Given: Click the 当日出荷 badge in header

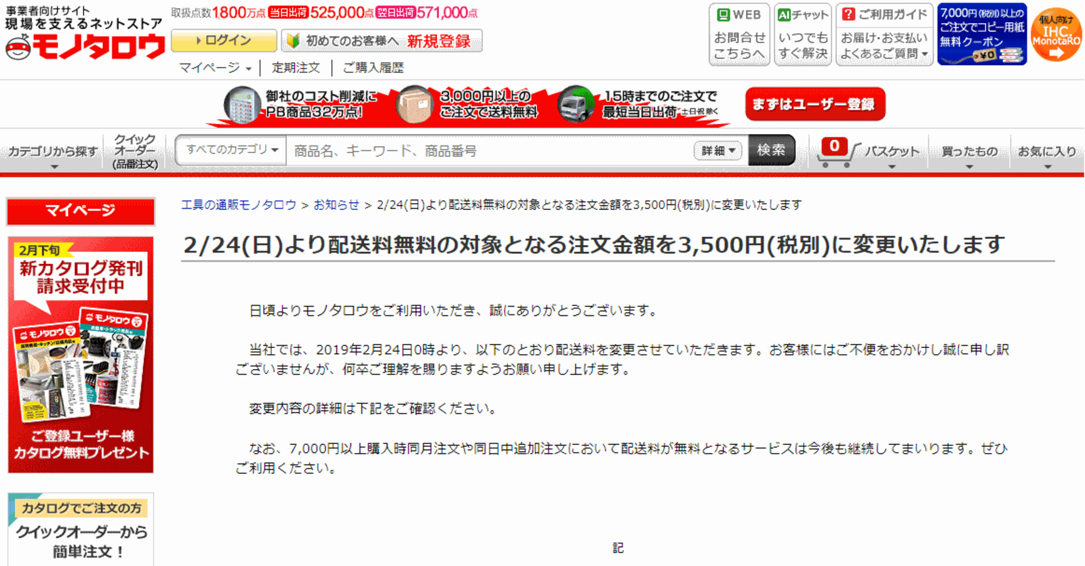Looking at the screenshot, I should click(x=288, y=13).
